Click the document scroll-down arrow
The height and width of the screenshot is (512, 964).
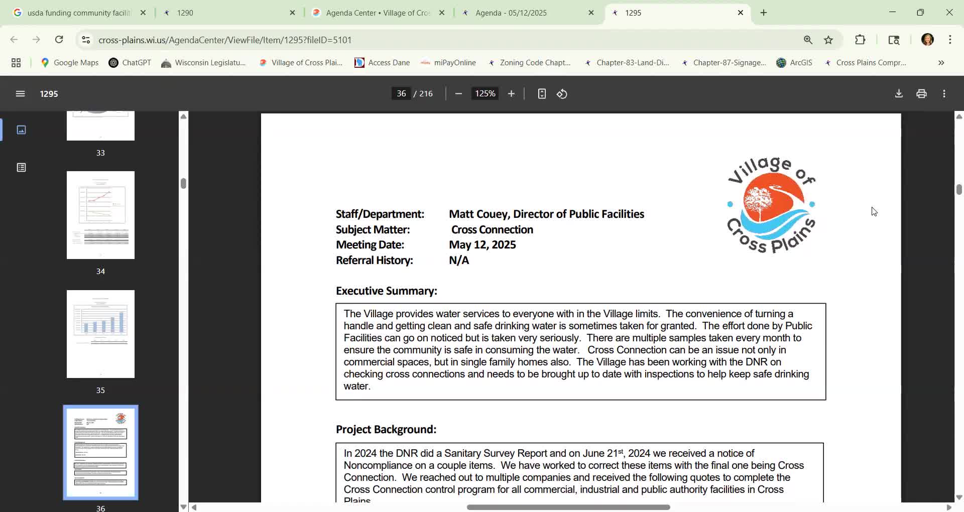[x=959, y=497]
